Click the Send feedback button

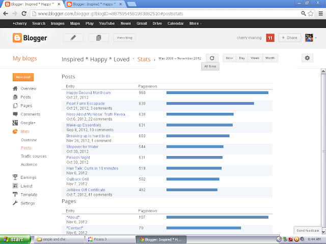click(x=308, y=230)
